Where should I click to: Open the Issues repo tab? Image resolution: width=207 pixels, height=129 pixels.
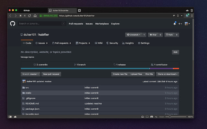pyautogui.click(x=41, y=43)
